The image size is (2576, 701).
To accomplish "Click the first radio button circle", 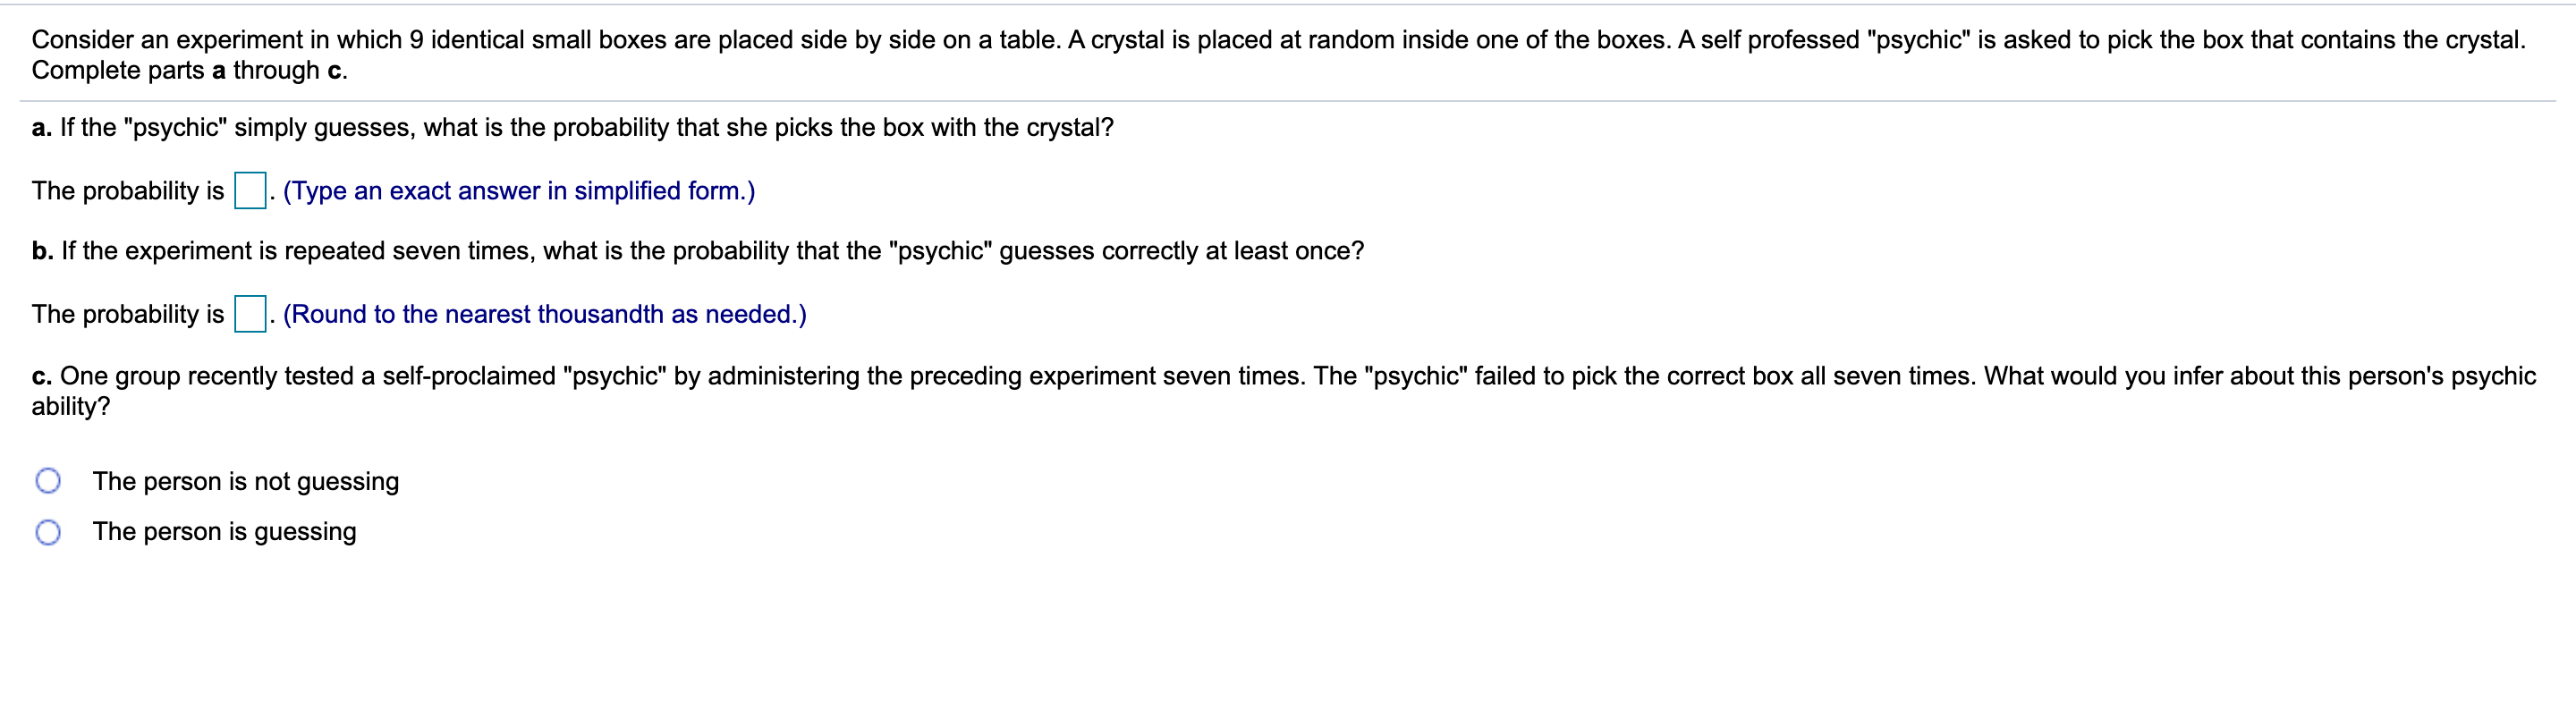I will (x=47, y=481).
